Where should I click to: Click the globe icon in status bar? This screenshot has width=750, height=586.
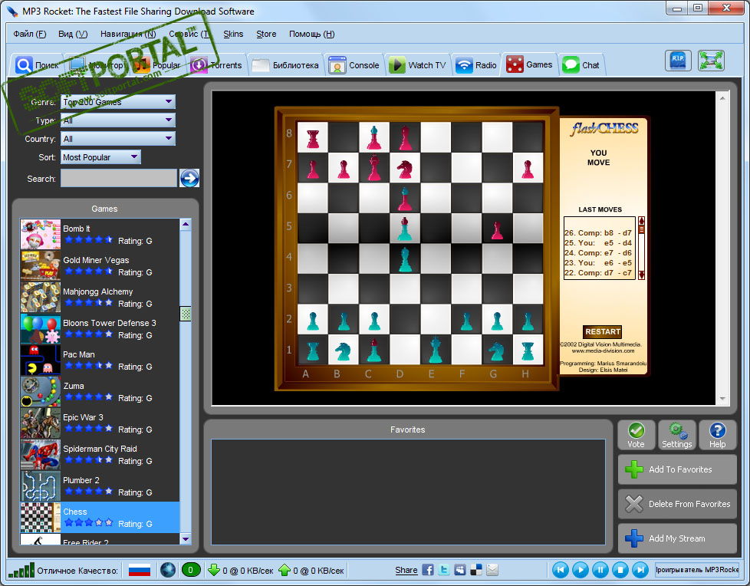click(x=168, y=570)
